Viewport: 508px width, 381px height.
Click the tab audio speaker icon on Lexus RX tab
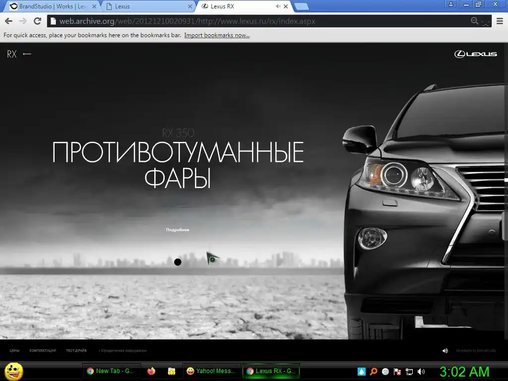point(278,6)
